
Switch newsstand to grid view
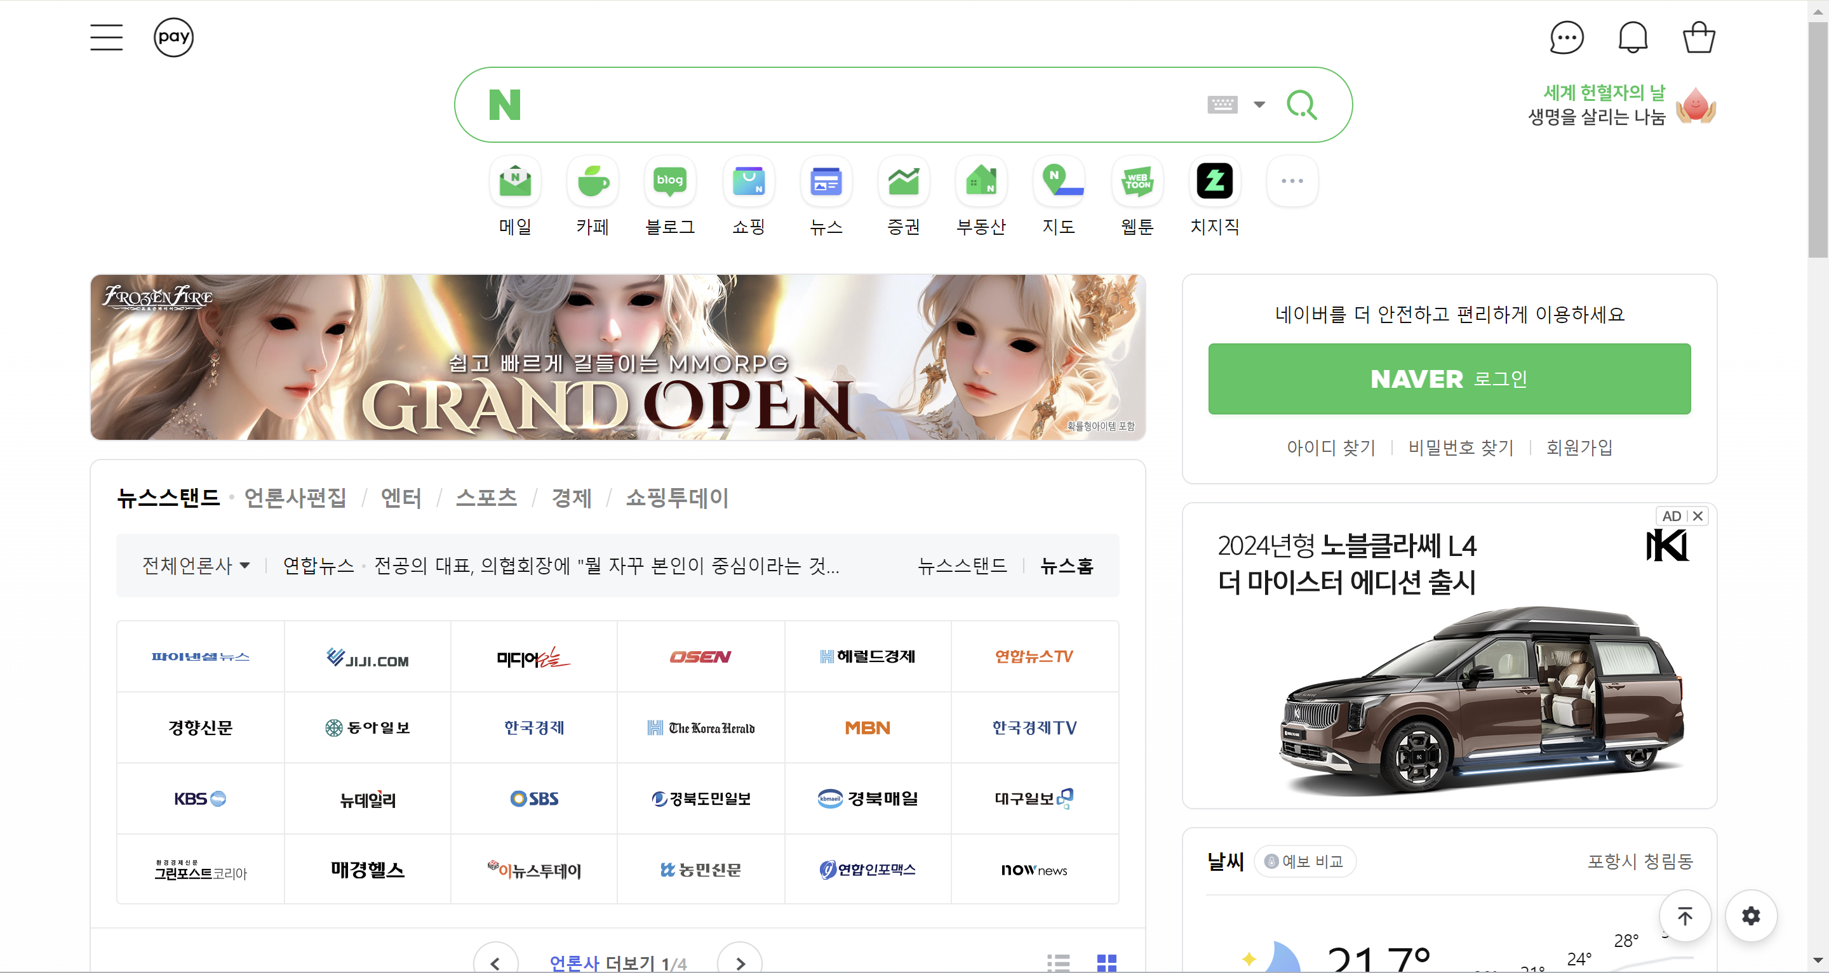click(x=1106, y=962)
